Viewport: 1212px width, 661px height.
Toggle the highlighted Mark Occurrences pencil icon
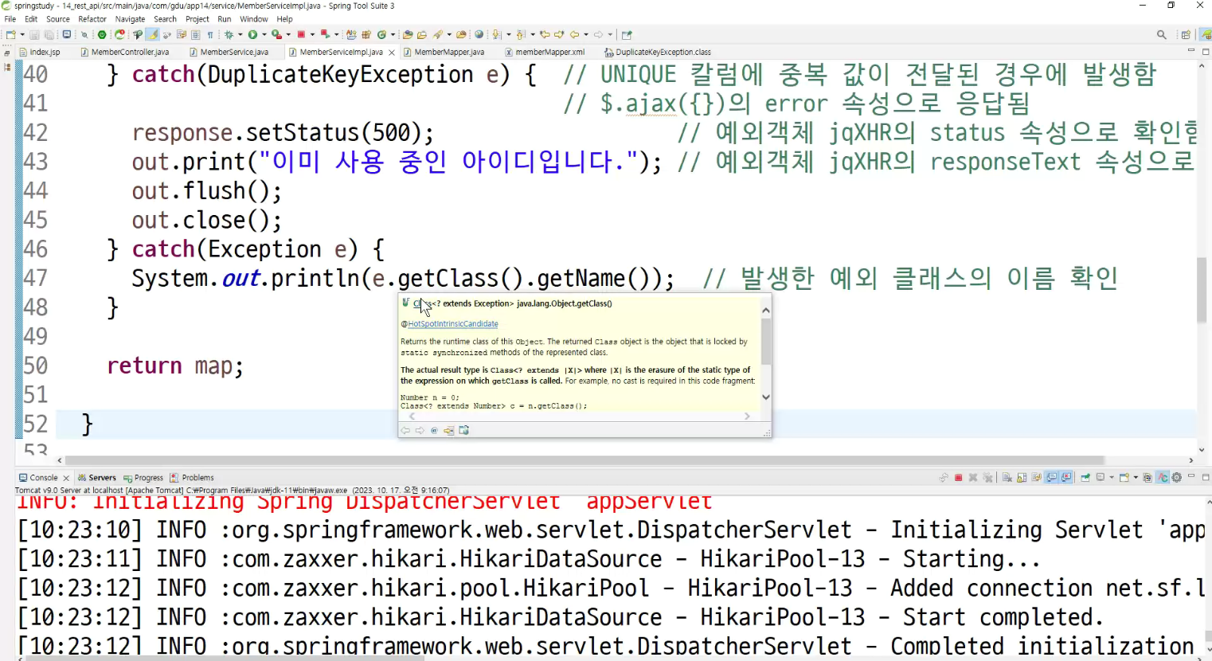(153, 35)
